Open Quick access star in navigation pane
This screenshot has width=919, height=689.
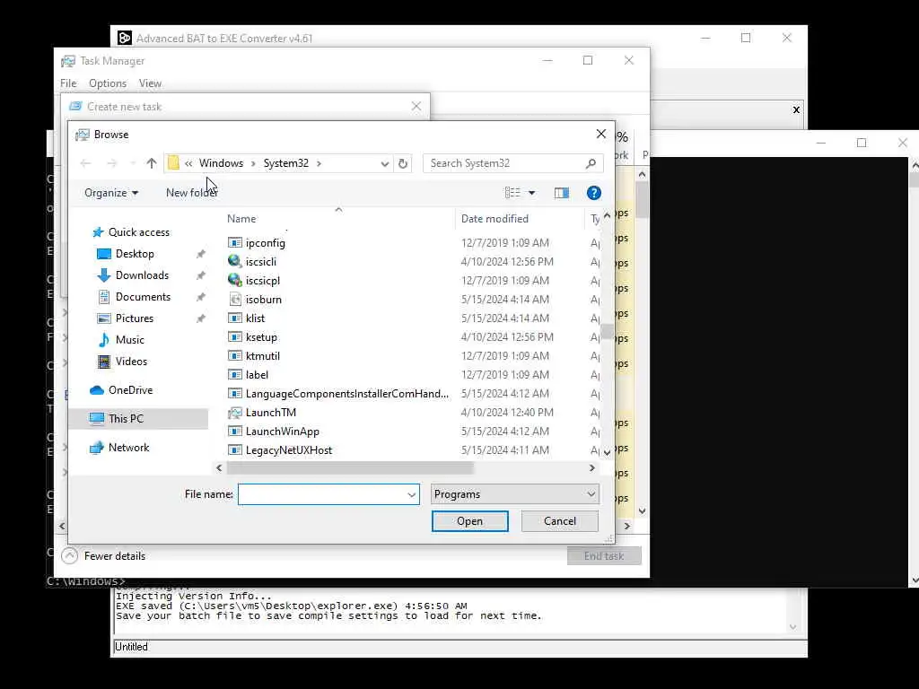(x=98, y=232)
